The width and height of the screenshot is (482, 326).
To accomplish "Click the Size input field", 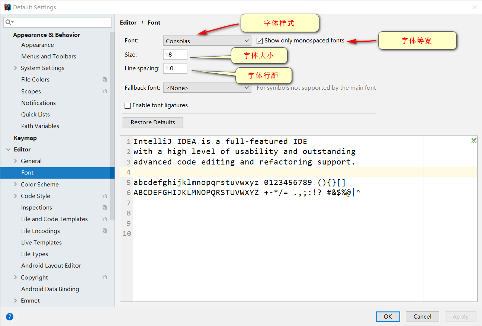I will [175, 55].
